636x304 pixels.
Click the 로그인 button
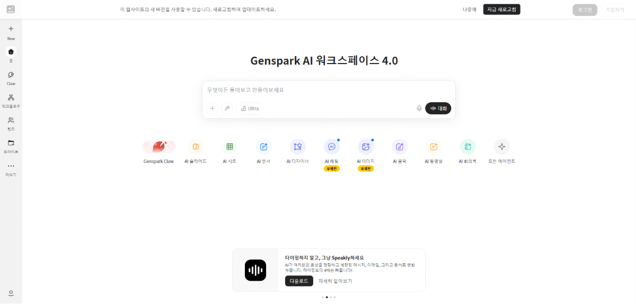pyautogui.click(x=585, y=10)
